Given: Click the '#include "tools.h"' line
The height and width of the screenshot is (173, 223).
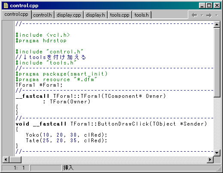Looking at the screenshot, I should point(46,63).
